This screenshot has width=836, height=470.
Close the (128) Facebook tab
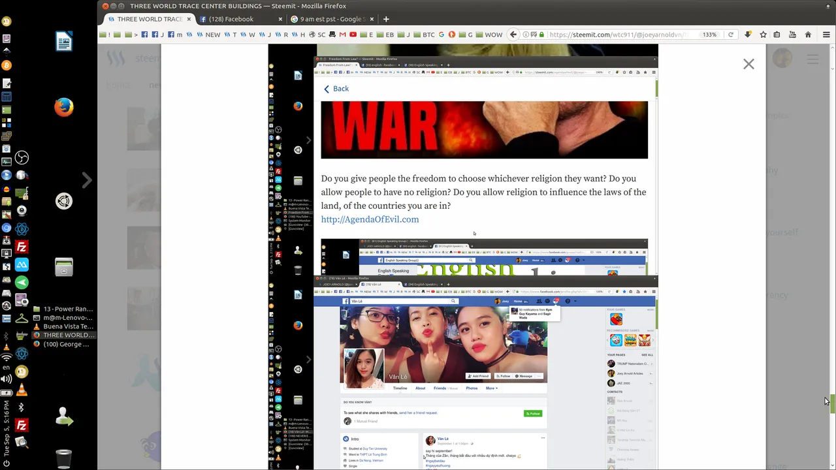(x=280, y=19)
